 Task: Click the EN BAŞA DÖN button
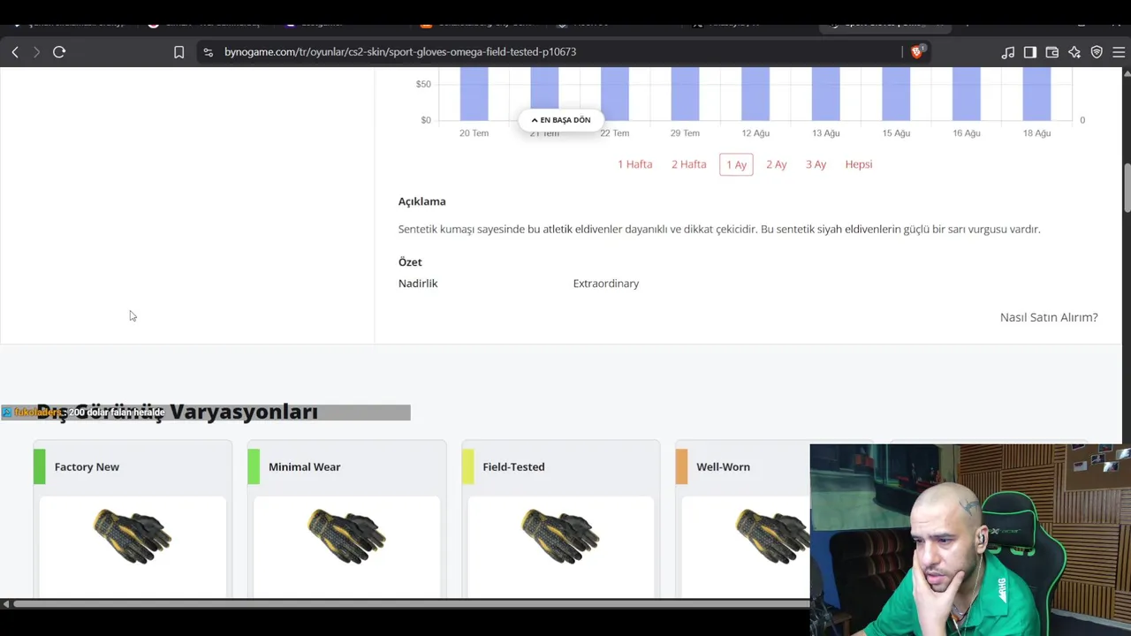click(x=561, y=120)
